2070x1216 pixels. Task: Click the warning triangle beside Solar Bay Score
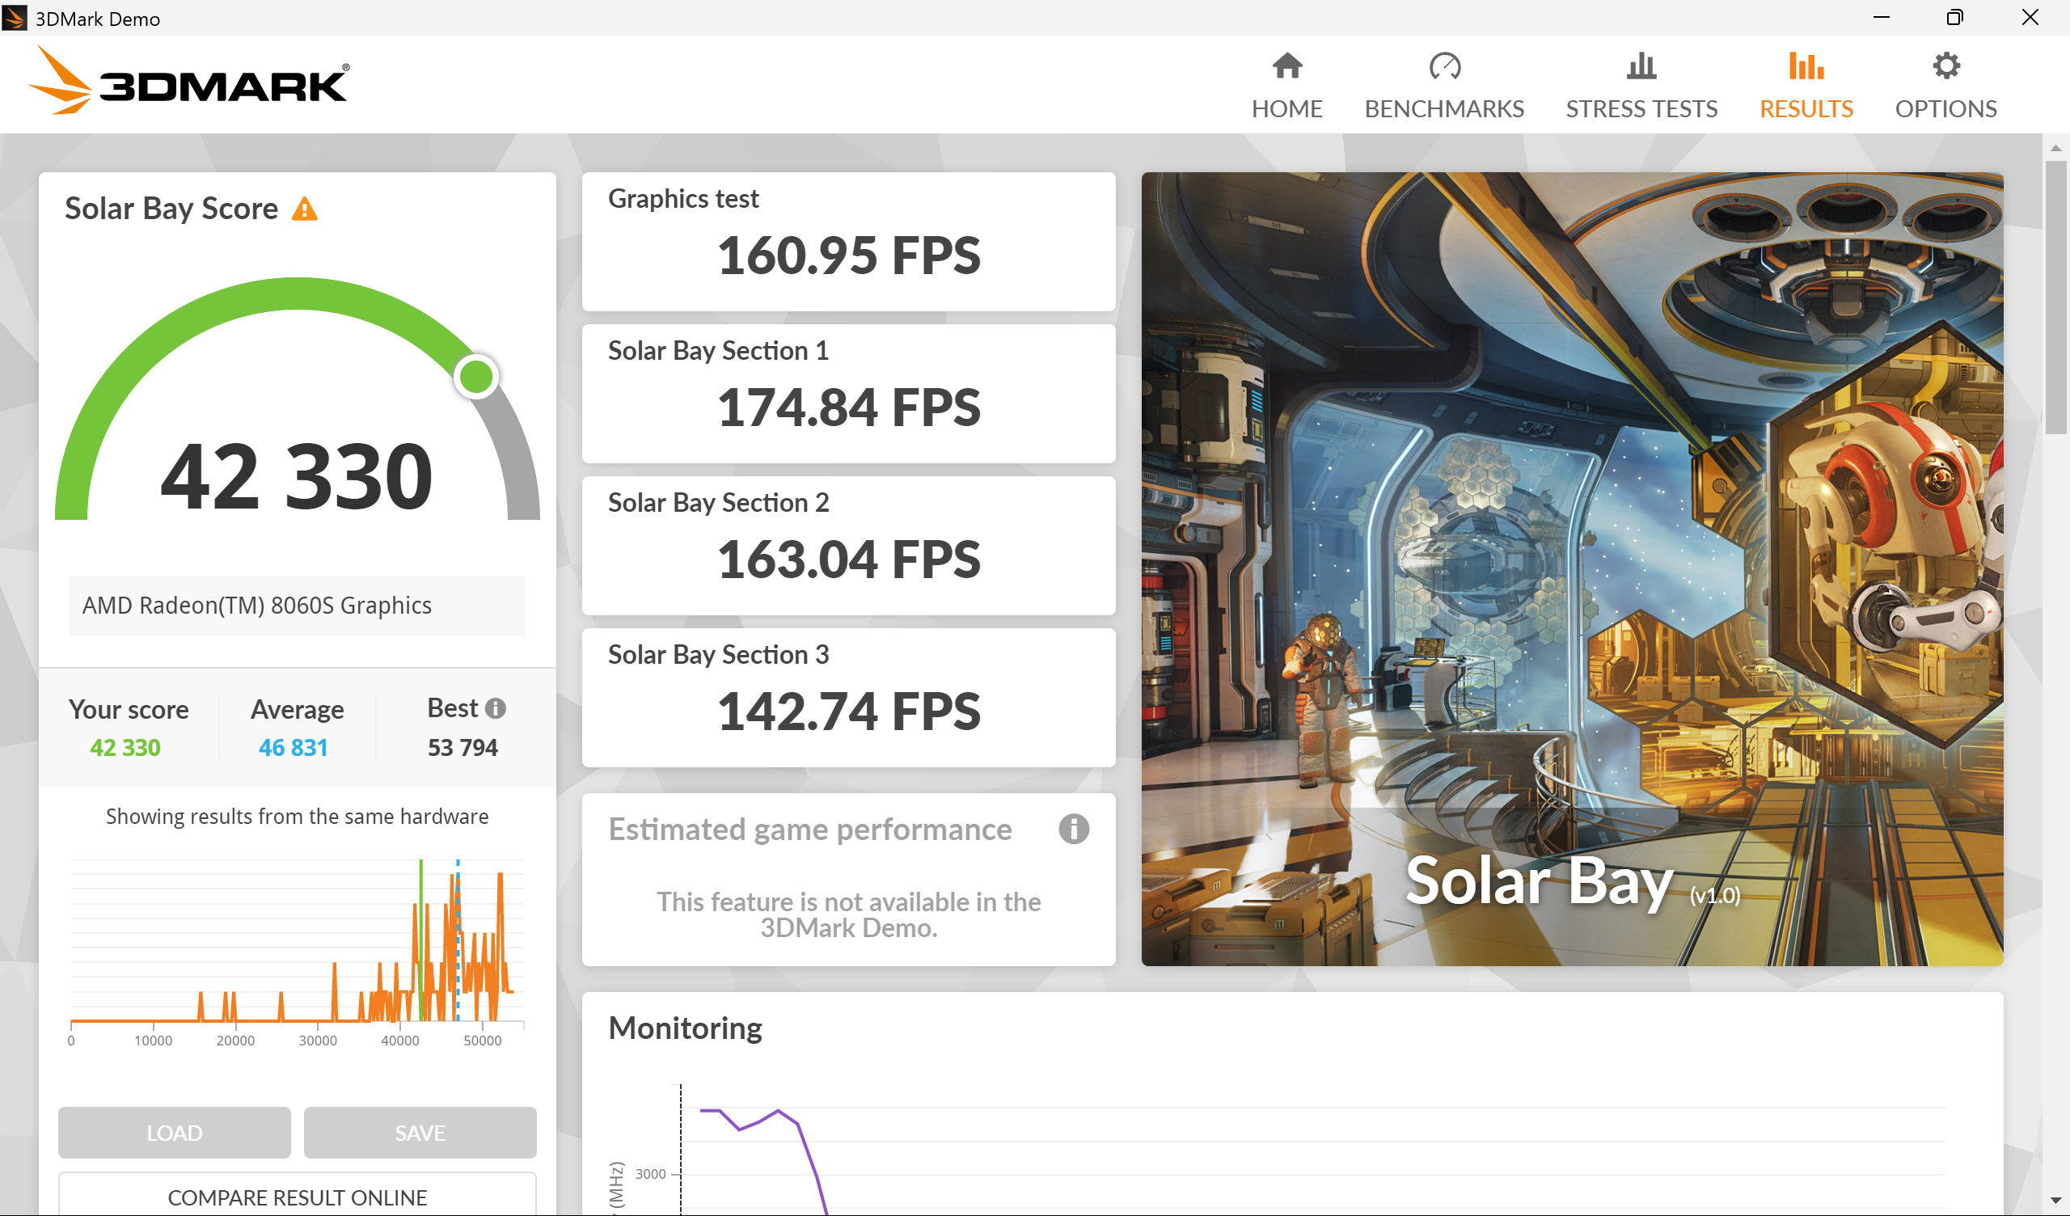[305, 209]
